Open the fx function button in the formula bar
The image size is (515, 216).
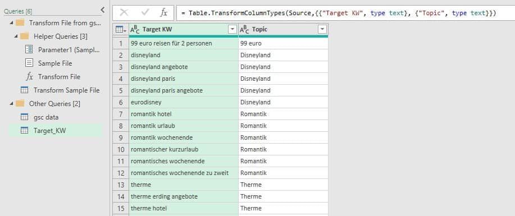click(163, 13)
